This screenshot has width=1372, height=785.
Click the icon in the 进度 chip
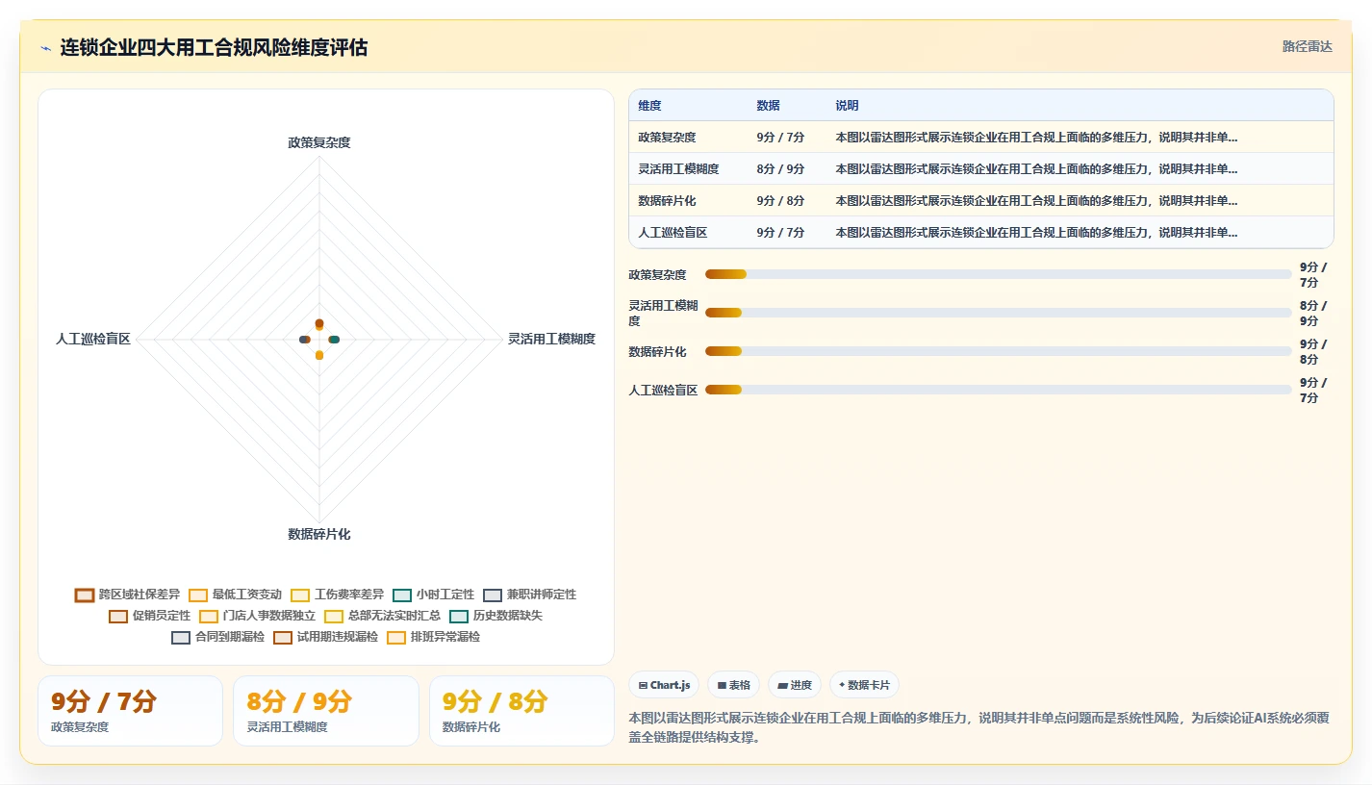pos(782,686)
